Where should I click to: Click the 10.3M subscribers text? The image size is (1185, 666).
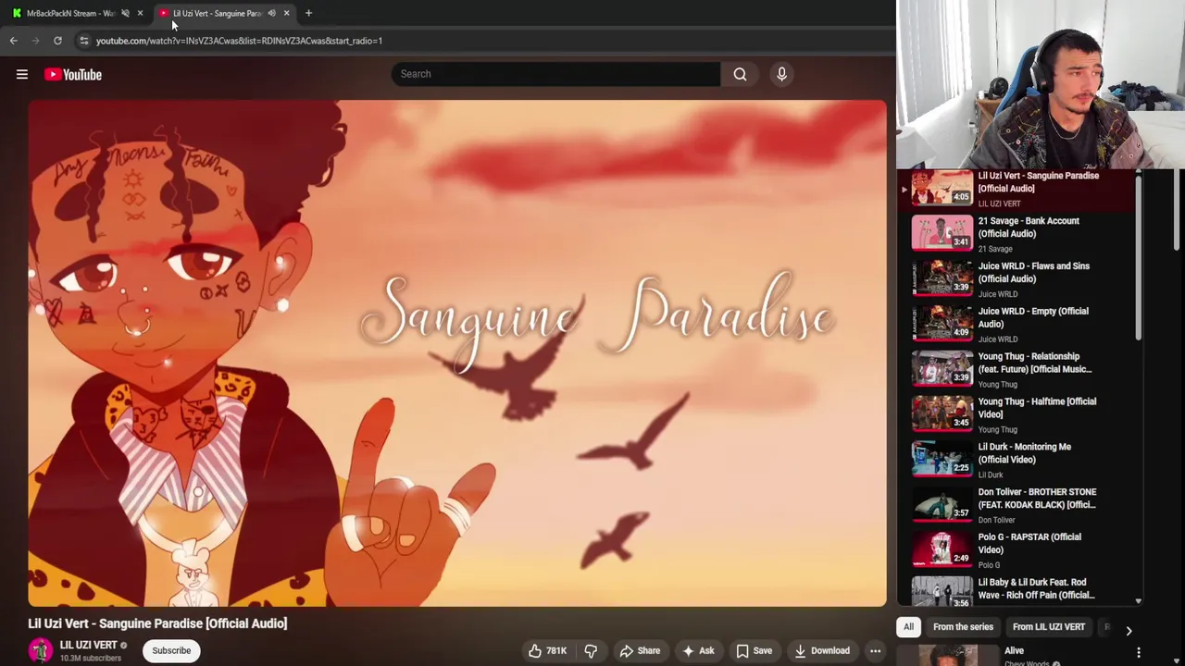click(x=91, y=659)
